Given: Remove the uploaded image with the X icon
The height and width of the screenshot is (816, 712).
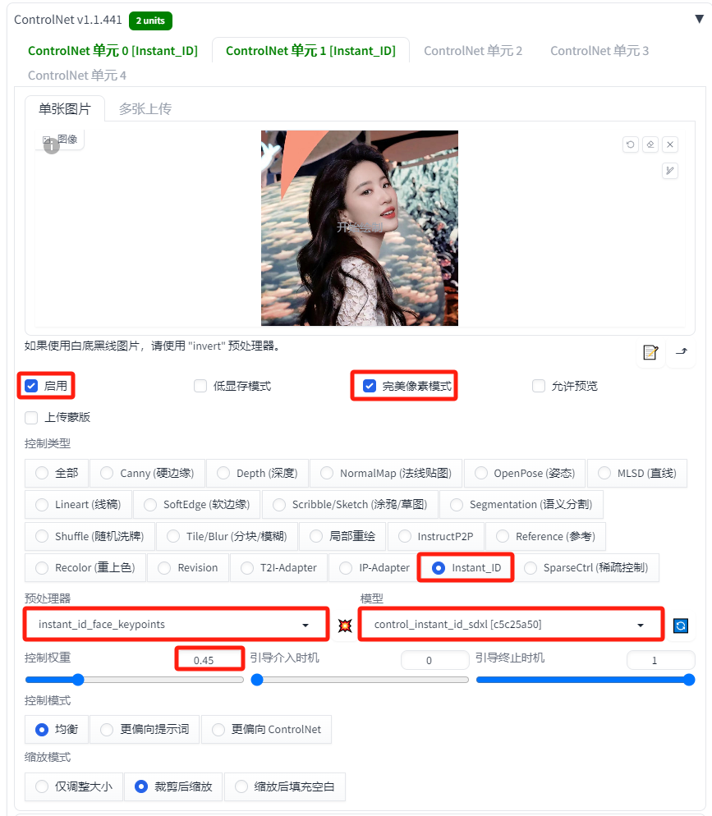Looking at the screenshot, I should [670, 144].
